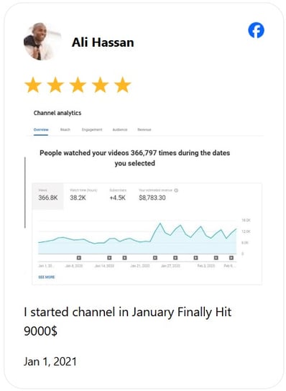Select the Engagement tab
This screenshot has width=286, height=391.
(x=92, y=129)
